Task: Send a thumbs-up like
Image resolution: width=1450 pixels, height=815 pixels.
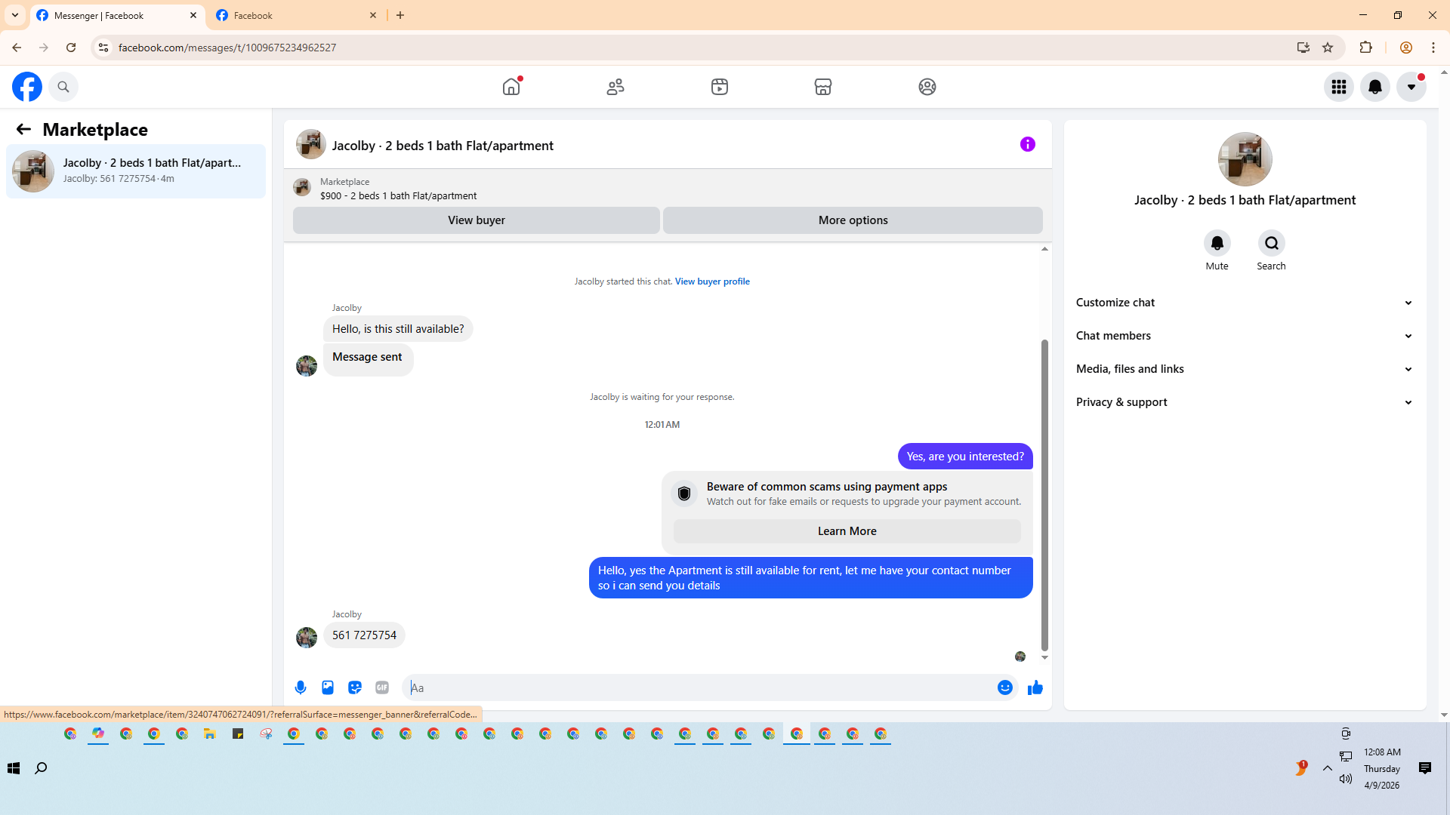Action: point(1035,687)
